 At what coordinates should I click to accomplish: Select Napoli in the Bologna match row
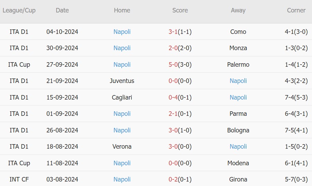(x=122, y=130)
